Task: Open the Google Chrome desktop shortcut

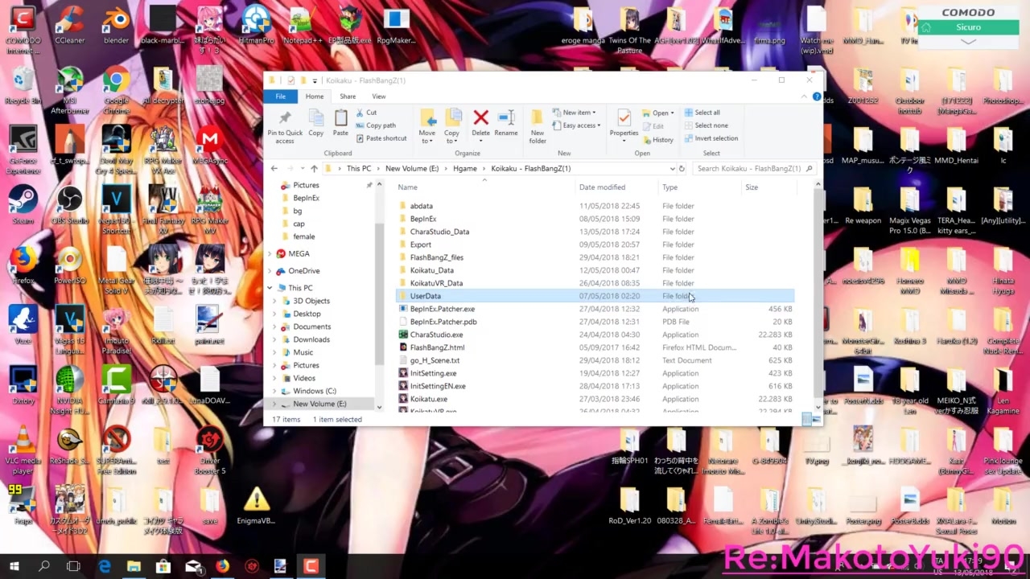Action: click(116, 85)
